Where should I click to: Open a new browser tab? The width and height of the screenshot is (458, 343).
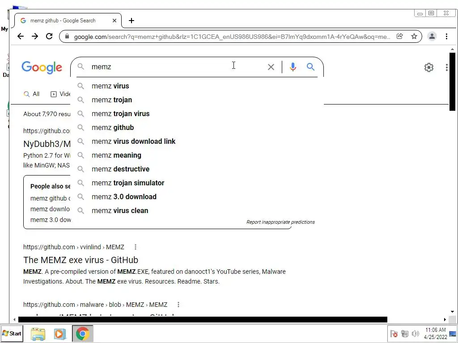pos(131,21)
